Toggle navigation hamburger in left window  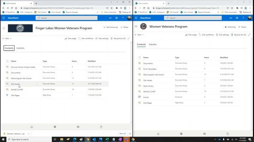4,28
